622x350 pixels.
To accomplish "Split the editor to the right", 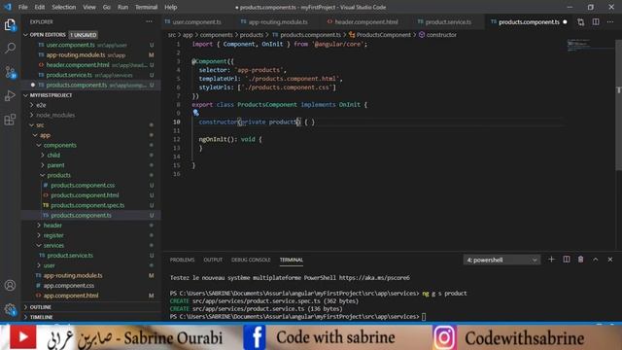I will pos(596,22).
